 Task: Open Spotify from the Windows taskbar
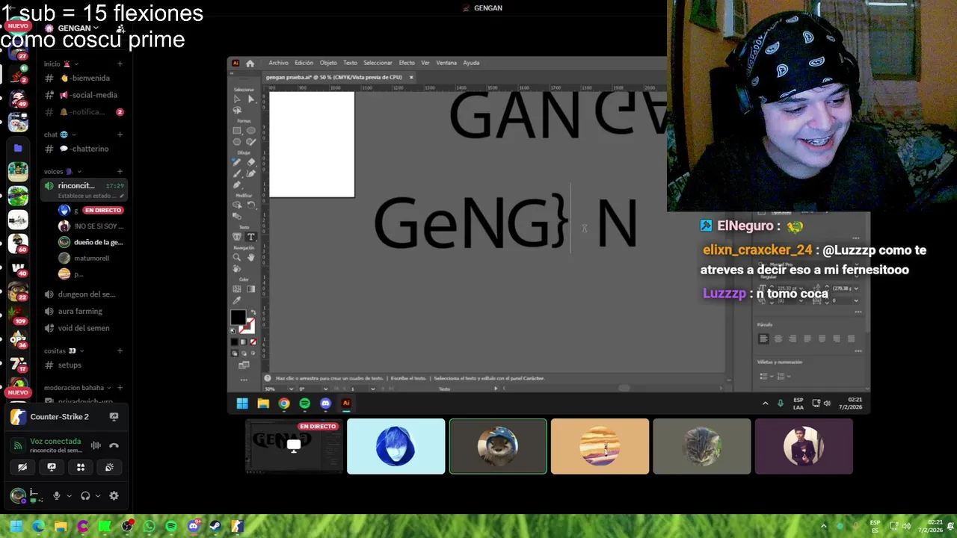[171, 526]
